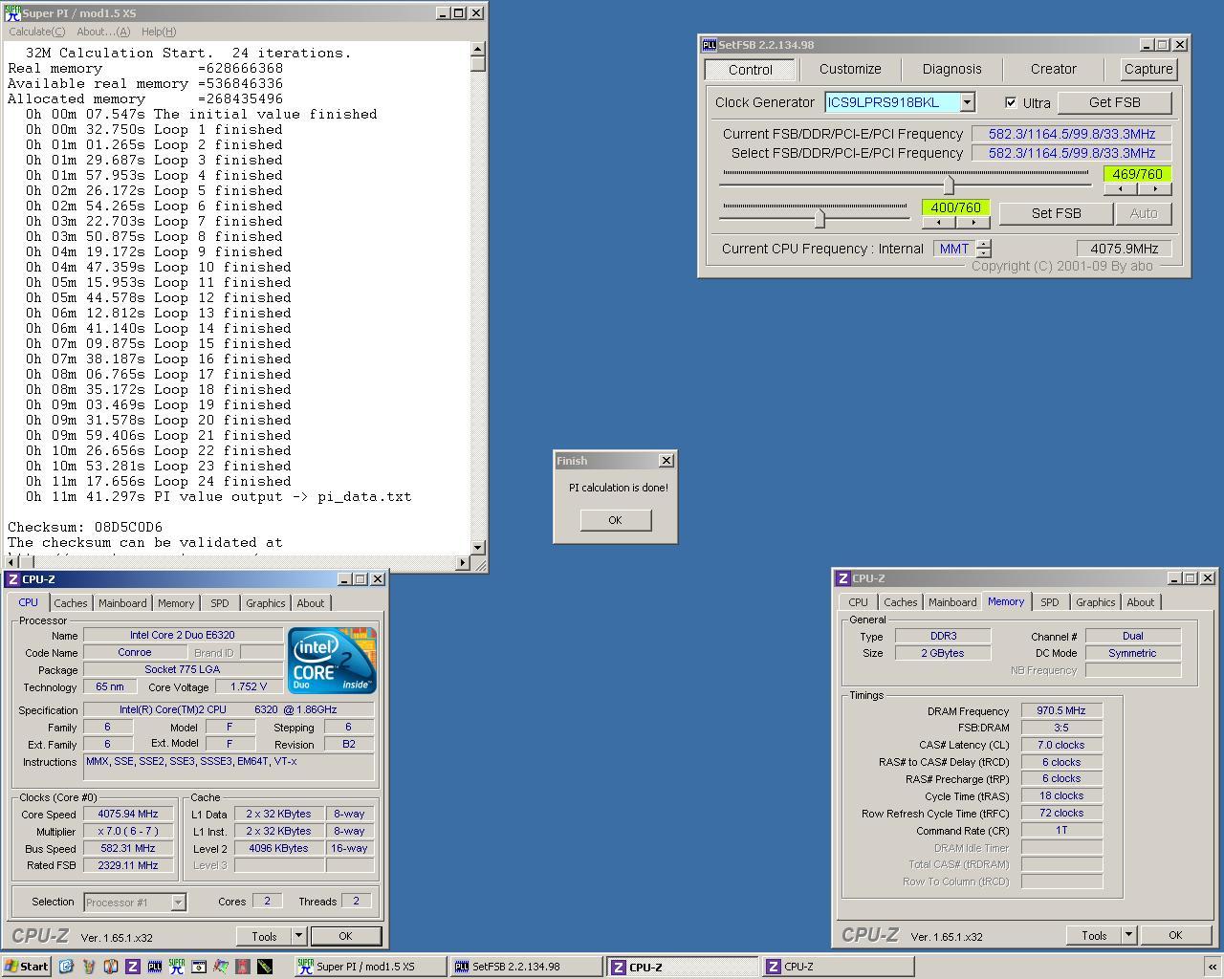Open the SPD tab in the lower-left CPU-Z window
The height and width of the screenshot is (979, 1224).
220,603
